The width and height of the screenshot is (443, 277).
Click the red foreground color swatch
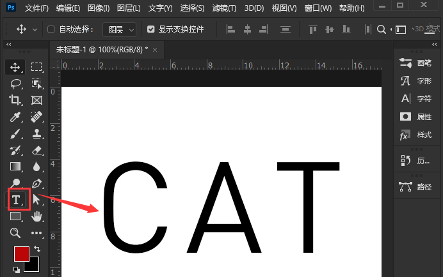coord(22,254)
